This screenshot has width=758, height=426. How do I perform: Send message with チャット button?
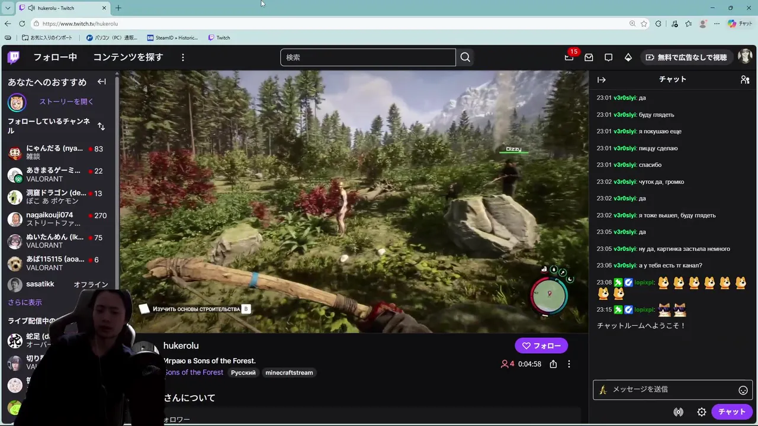click(732, 412)
